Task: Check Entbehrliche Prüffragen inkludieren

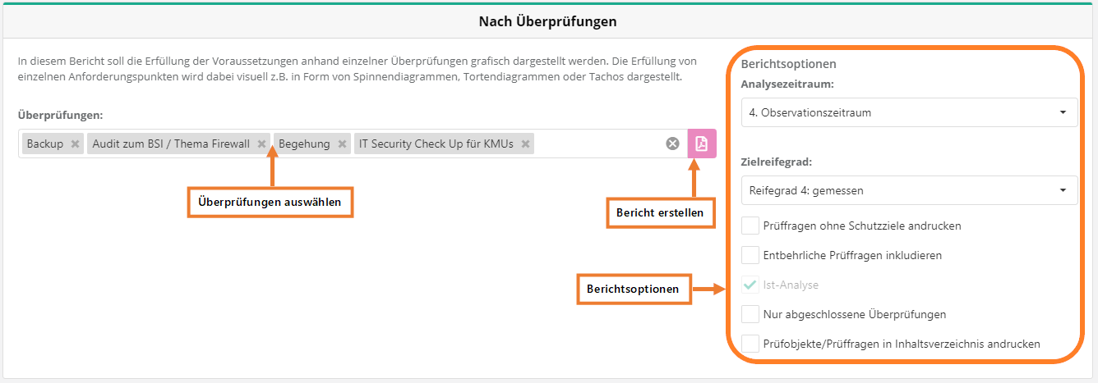Action: 750,255
